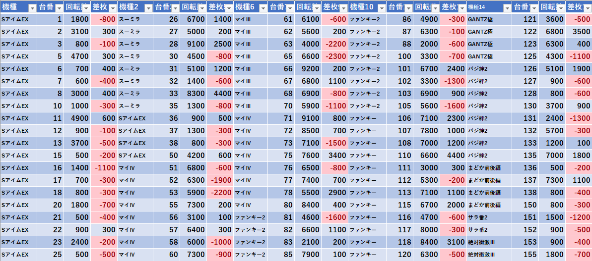Screen dimensions: 592x261
Task: Select GANTZ極 cell in machine 121's row
Action: point(489,19)
